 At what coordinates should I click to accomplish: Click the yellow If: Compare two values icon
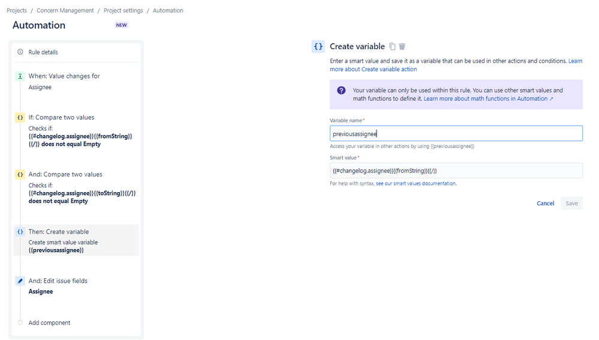point(20,117)
